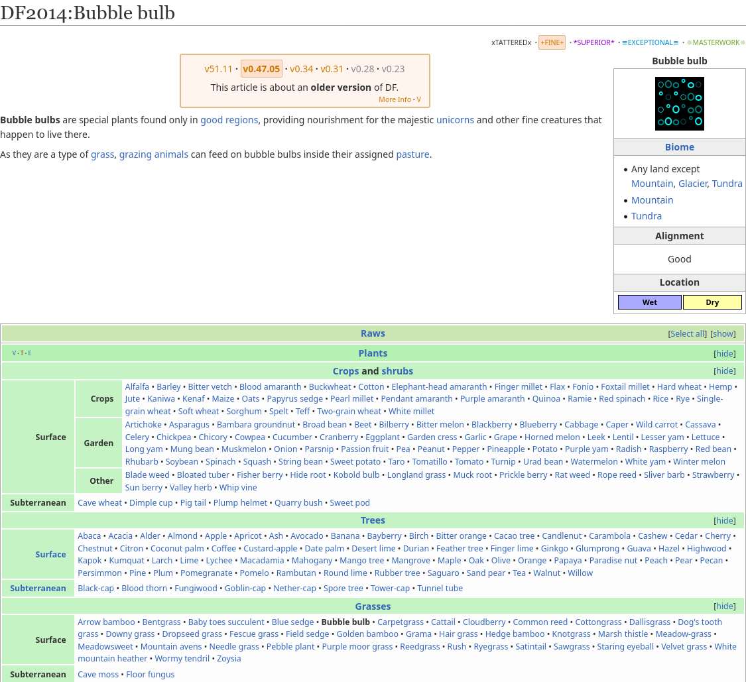The height and width of the screenshot is (682, 746).
Task: Open the Blood amaranth link
Action: [271, 386]
